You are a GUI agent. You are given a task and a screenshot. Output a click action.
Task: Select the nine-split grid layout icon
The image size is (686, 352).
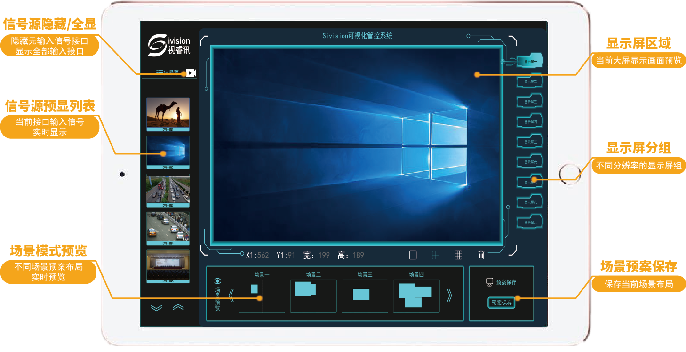coord(458,255)
